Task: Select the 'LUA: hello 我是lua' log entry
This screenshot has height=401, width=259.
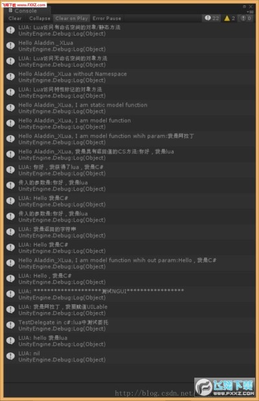Action: tap(129, 341)
